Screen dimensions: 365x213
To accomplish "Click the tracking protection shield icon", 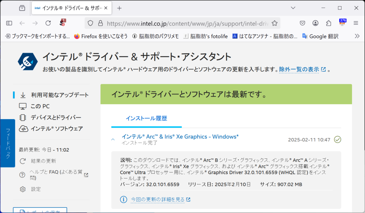I will [90, 23].
